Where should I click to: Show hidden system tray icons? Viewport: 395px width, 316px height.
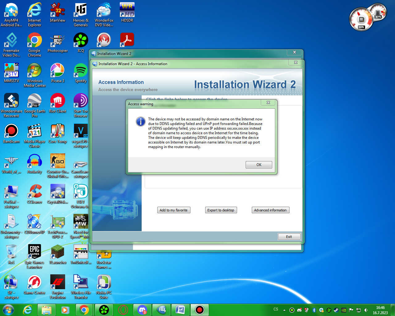[284, 310]
